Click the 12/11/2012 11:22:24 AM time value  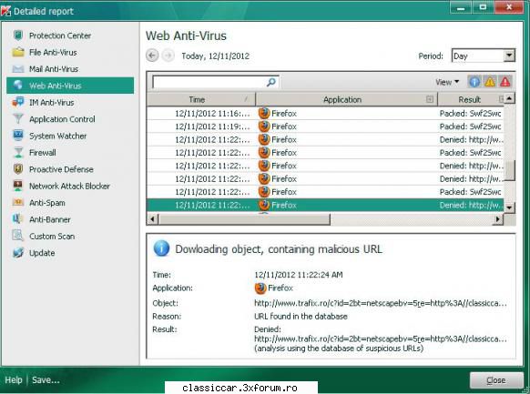point(299,275)
